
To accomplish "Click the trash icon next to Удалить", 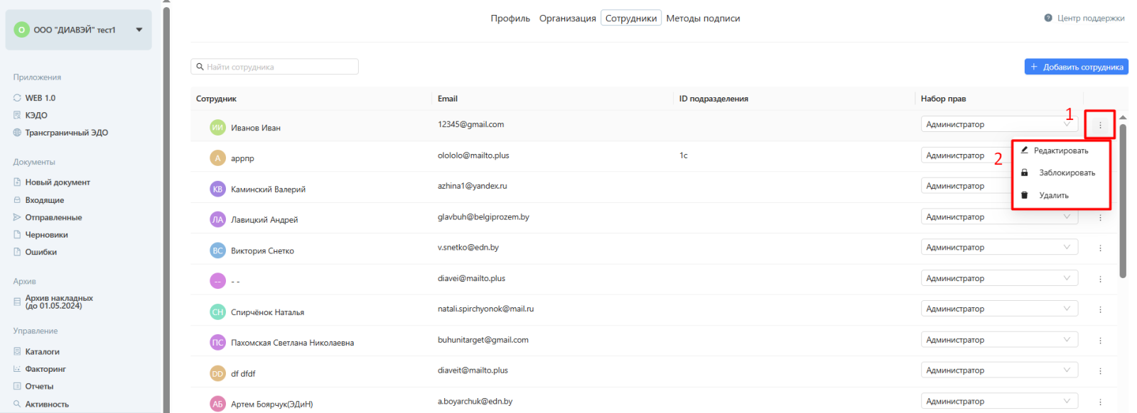I will click(x=1024, y=195).
